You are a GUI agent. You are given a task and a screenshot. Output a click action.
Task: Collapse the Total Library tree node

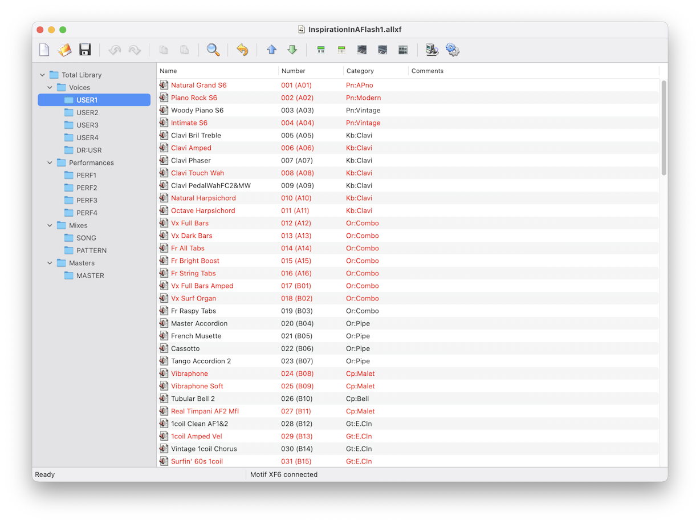coord(43,75)
